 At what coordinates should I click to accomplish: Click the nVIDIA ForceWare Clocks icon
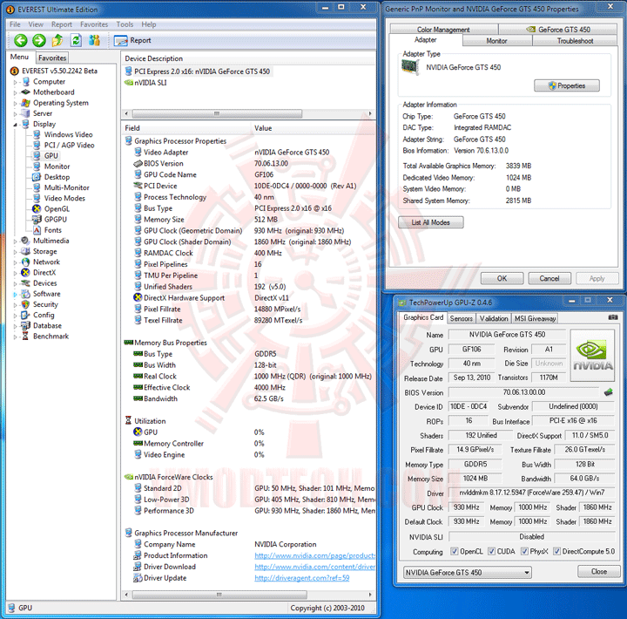tap(129, 477)
